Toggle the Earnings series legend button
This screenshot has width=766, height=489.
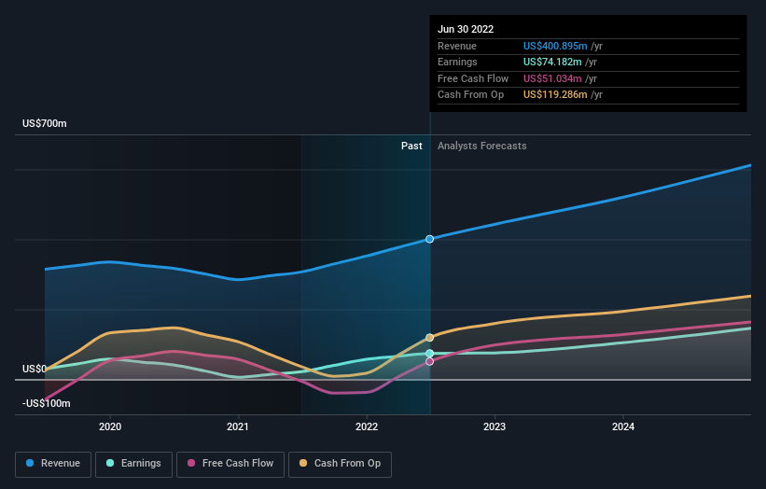tap(133, 464)
